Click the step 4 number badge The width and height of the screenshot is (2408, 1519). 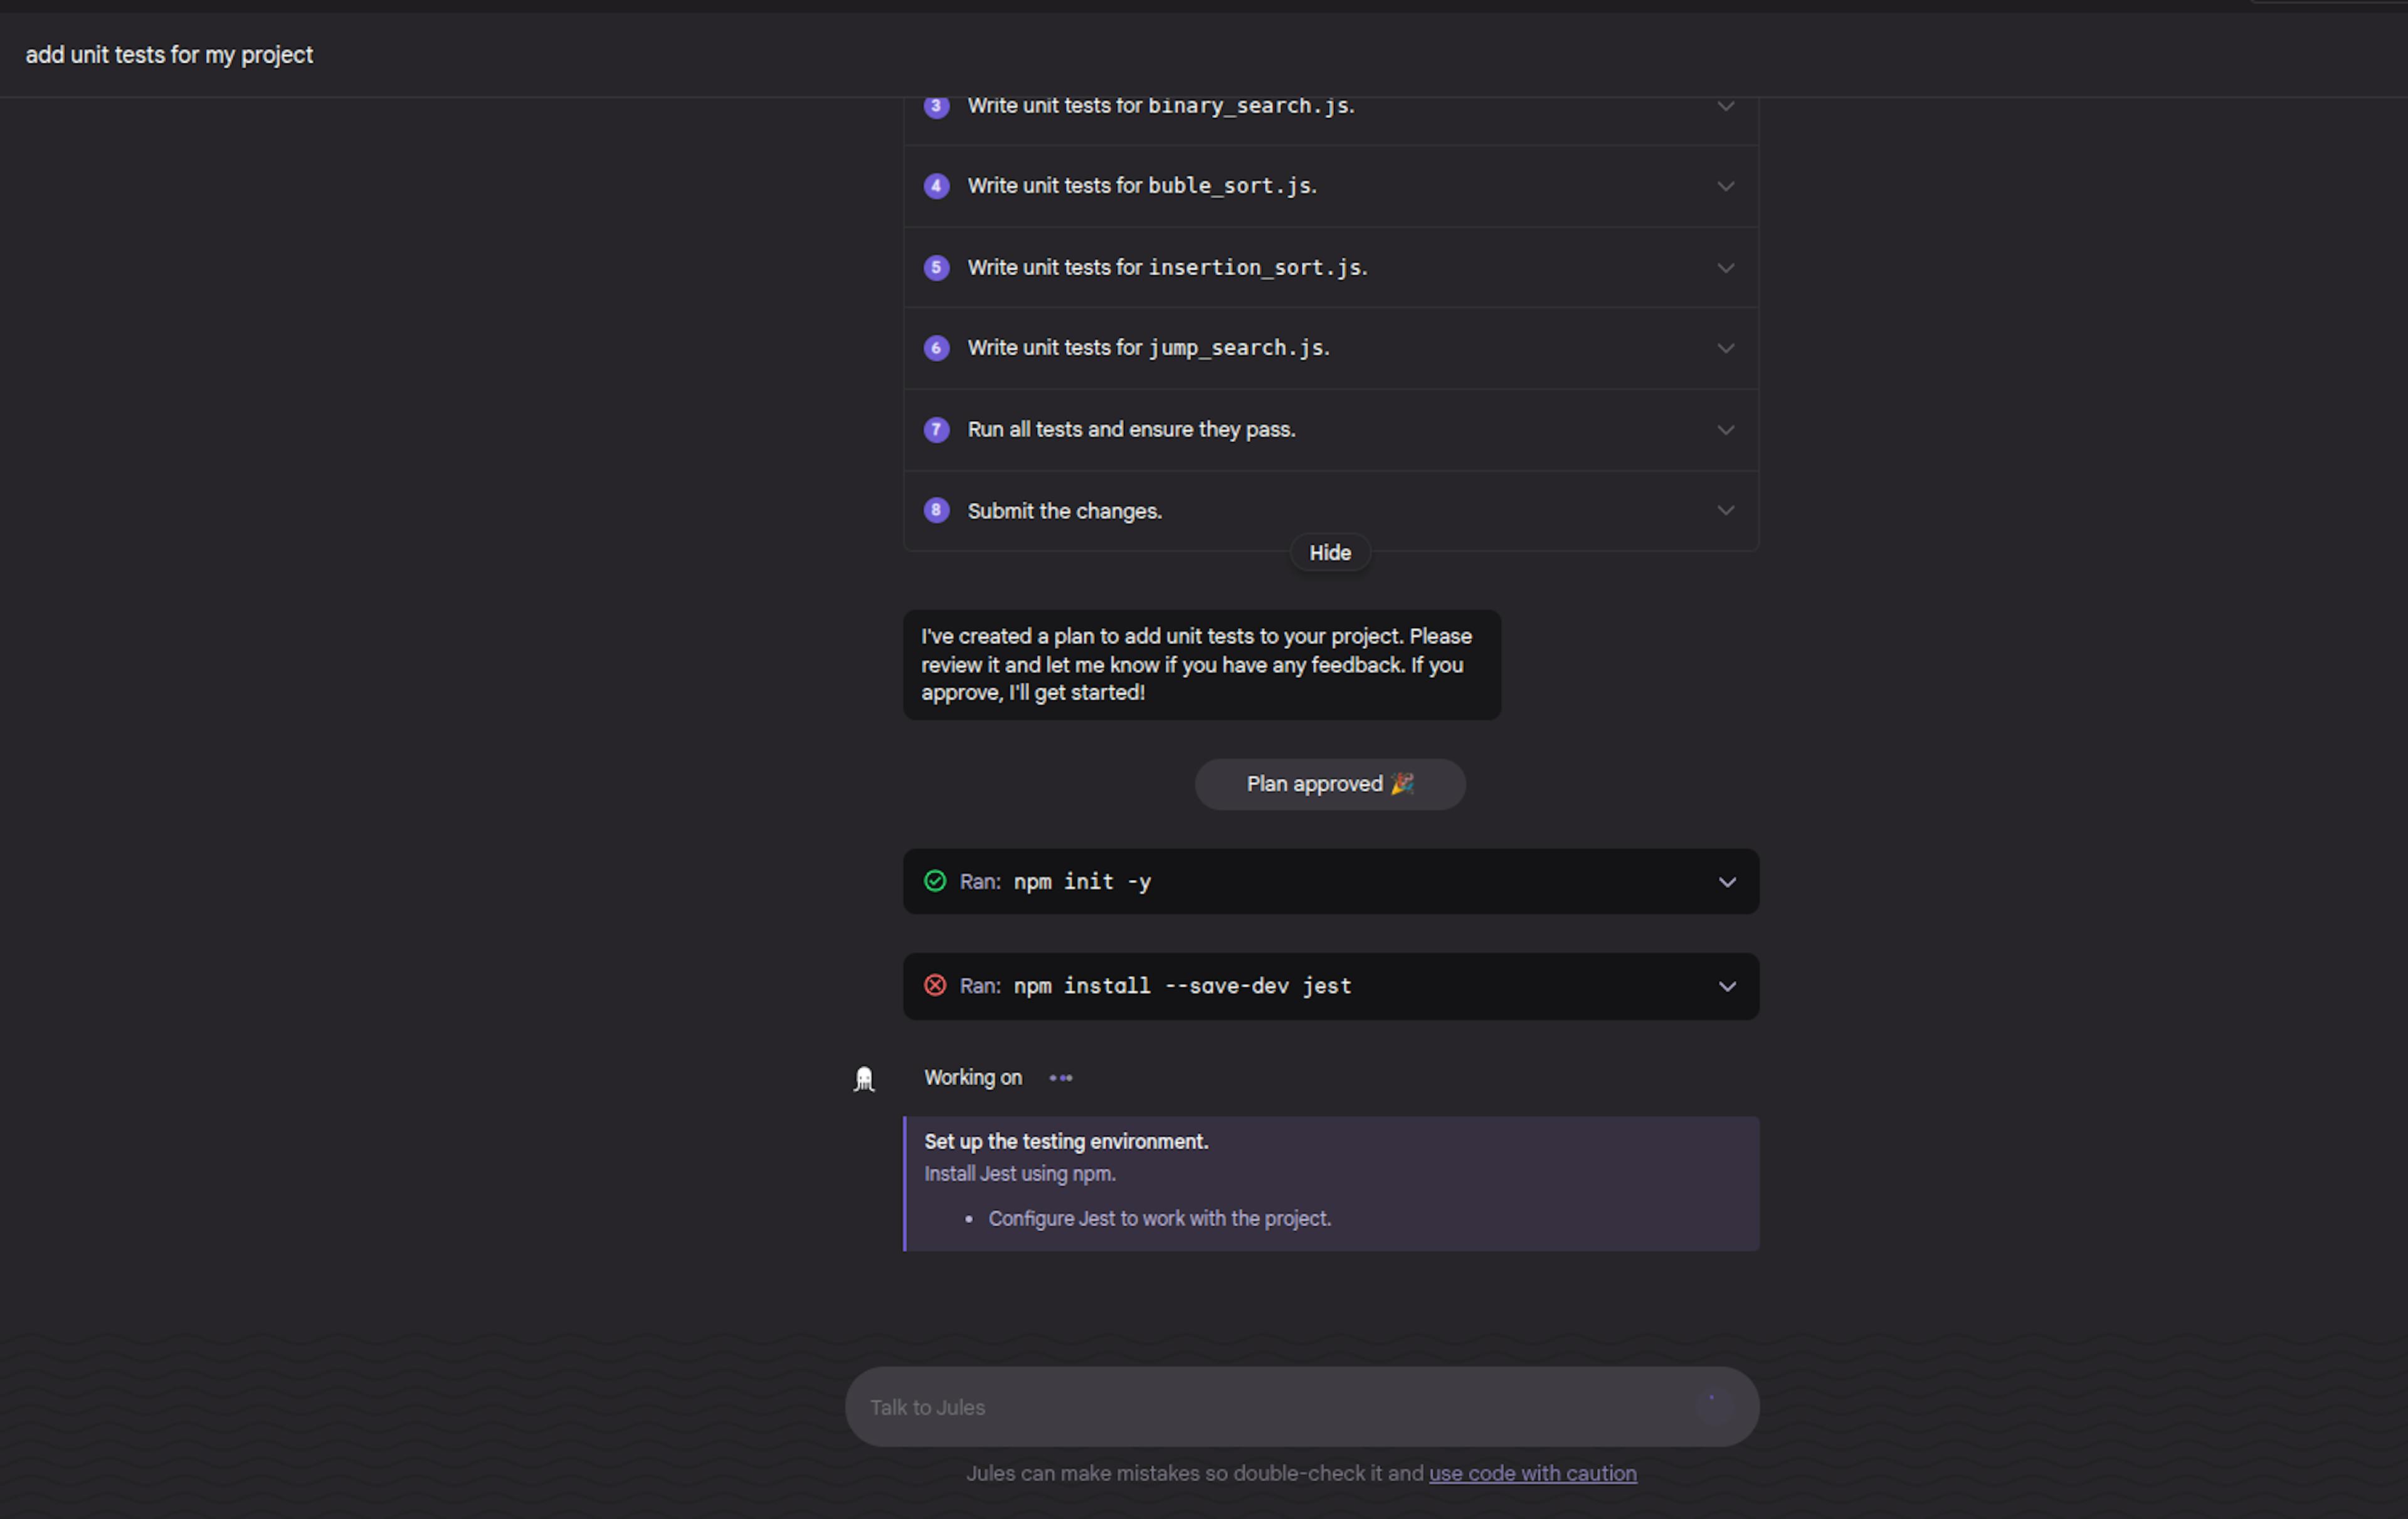pyautogui.click(x=936, y=186)
